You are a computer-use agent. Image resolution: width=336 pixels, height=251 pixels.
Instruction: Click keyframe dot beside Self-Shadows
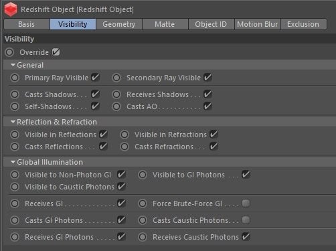point(15,106)
